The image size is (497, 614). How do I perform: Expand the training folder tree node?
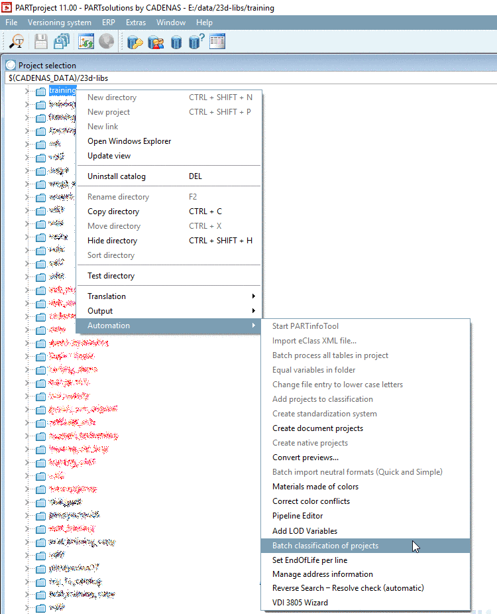pos(27,91)
